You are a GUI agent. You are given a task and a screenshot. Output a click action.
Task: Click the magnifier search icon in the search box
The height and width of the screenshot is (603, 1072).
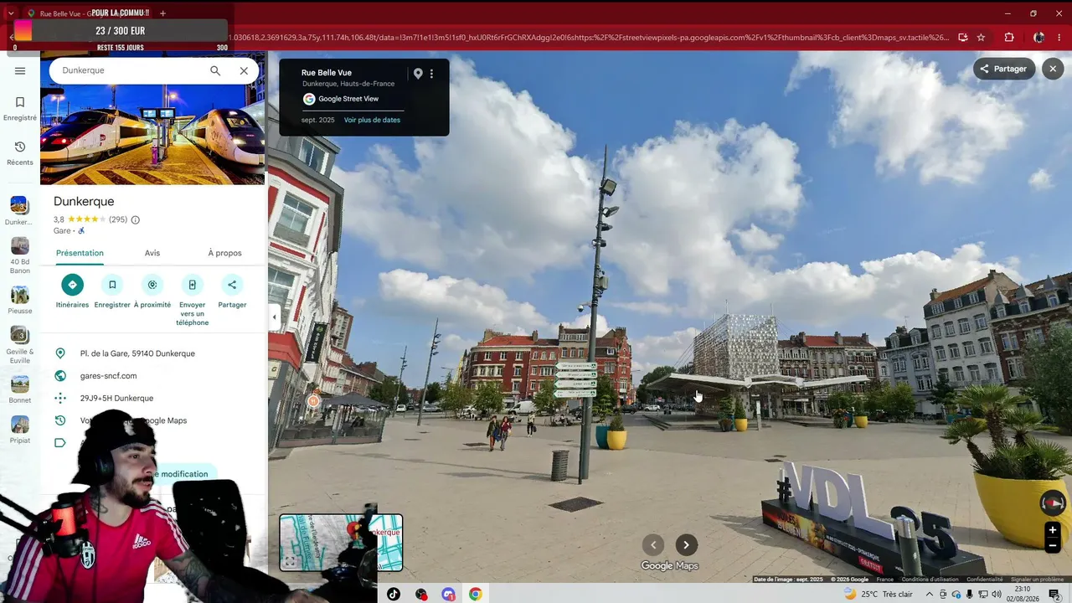(x=215, y=71)
